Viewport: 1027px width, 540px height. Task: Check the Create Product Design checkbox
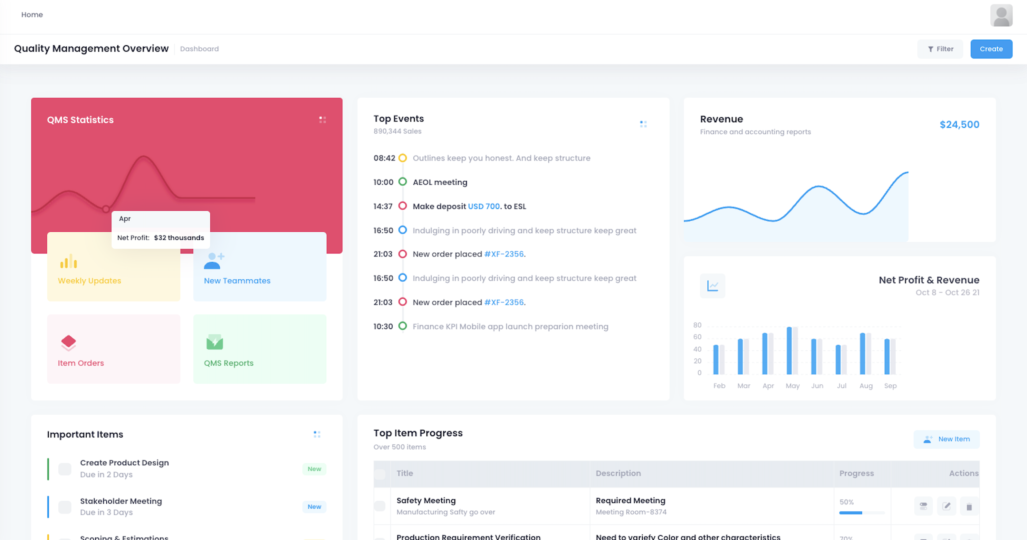click(65, 469)
